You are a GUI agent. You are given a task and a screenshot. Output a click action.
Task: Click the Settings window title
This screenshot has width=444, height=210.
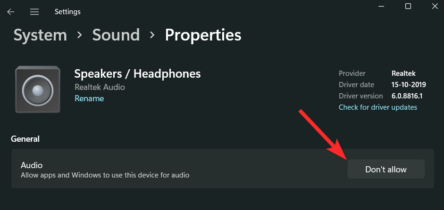click(67, 12)
